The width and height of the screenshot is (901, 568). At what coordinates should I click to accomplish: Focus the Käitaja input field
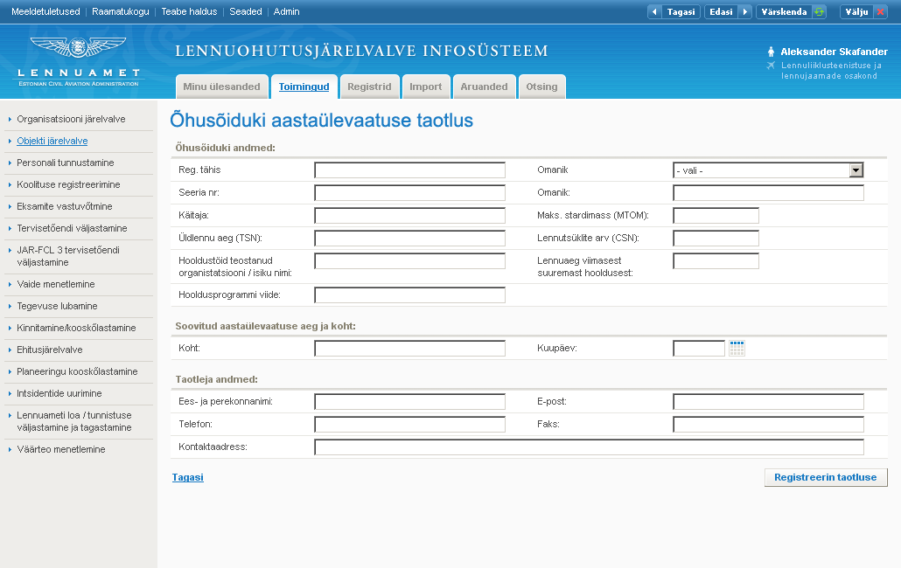409,216
